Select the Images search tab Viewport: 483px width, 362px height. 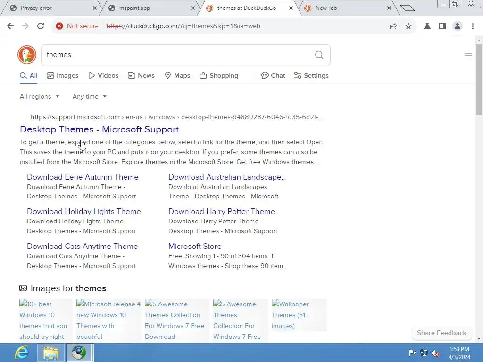point(63,76)
